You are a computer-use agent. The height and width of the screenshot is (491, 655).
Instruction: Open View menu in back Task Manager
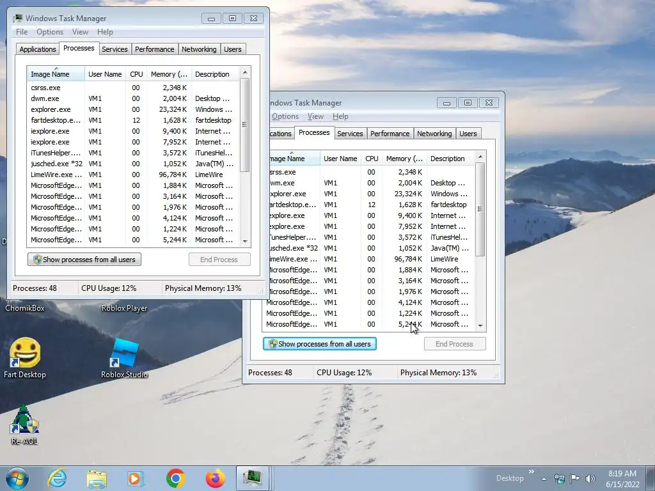(x=80, y=32)
